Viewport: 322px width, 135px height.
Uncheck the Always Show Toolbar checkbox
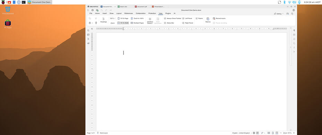[165, 18]
